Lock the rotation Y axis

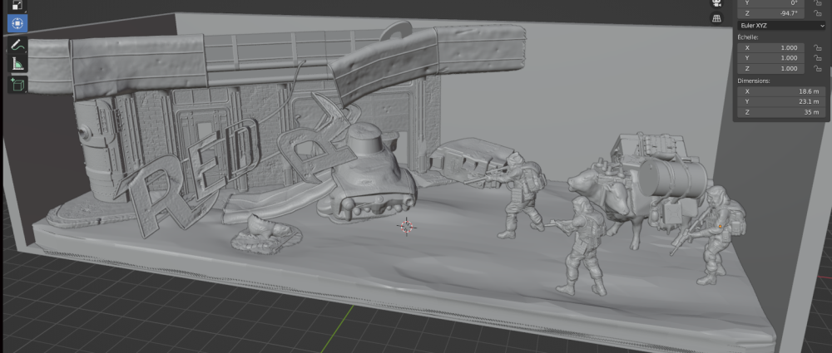pyautogui.click(x=818, y=2)
